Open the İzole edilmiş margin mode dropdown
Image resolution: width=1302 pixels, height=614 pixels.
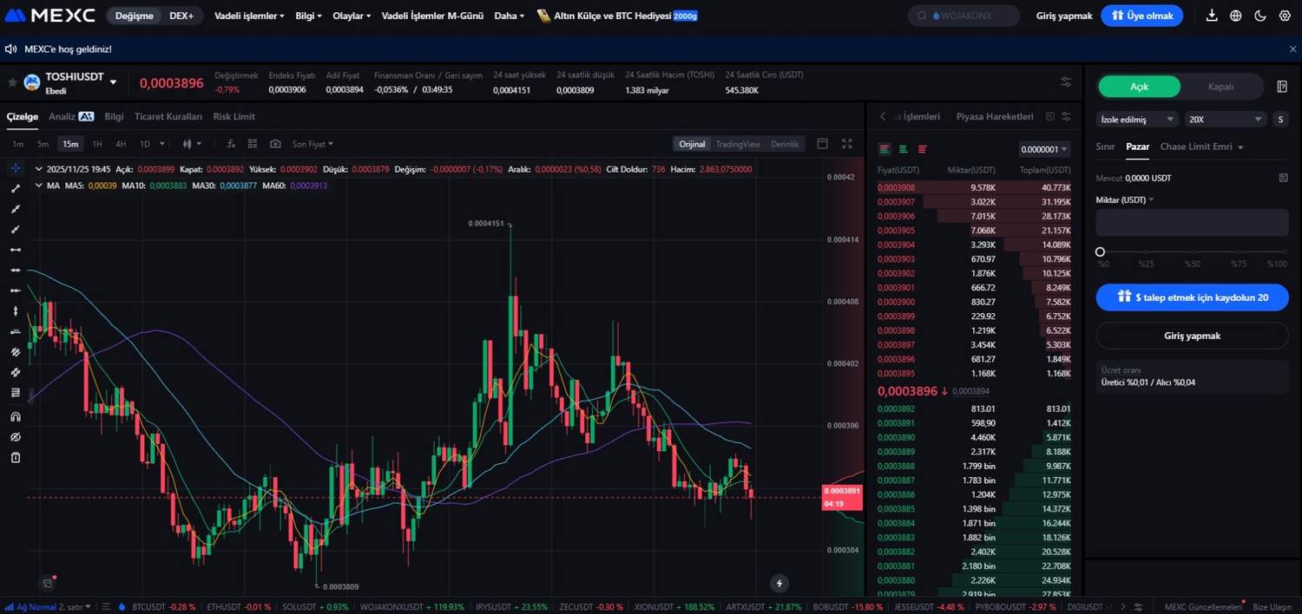tap(1137, 120)
